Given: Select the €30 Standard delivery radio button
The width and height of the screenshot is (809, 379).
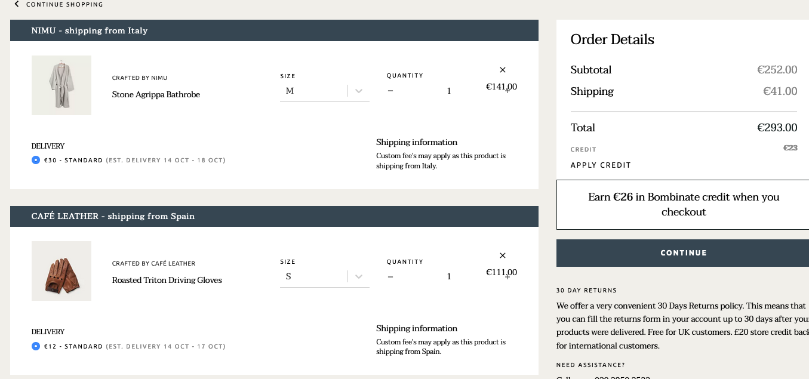Looking at the screenshot, I should 36,160.
